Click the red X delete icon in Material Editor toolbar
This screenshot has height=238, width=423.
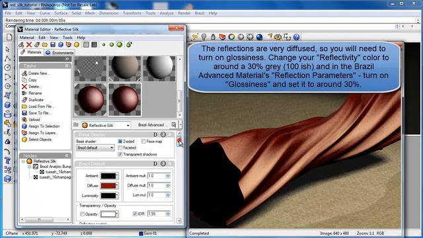pyautogui.click(x=29, y=45)
